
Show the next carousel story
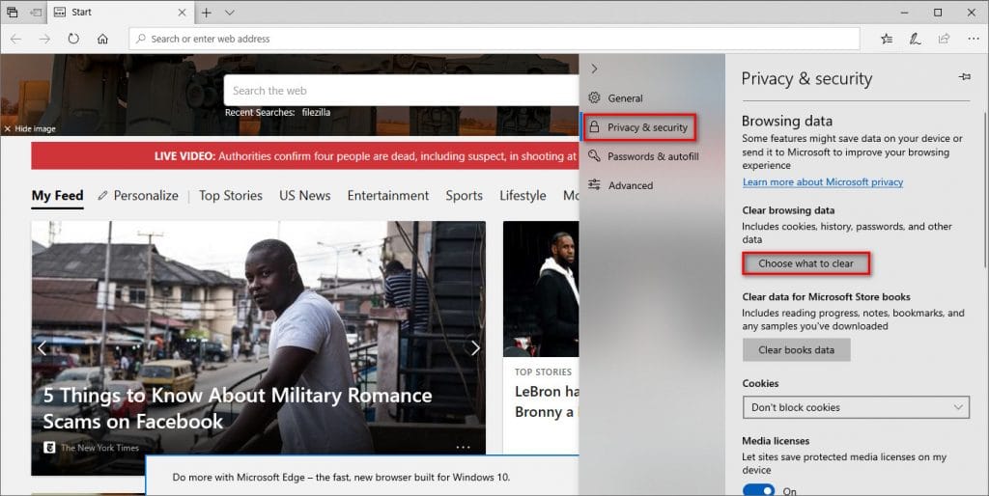pyautogui.click(x=475, y=348)
